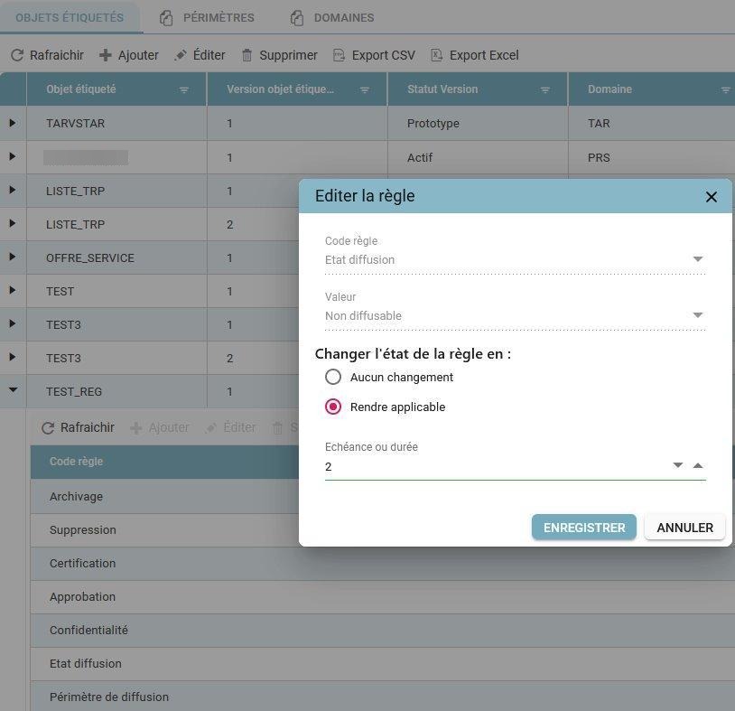Click the TAR domain cell
Viewport: 735px width, 711px height.
pos(652,124)
